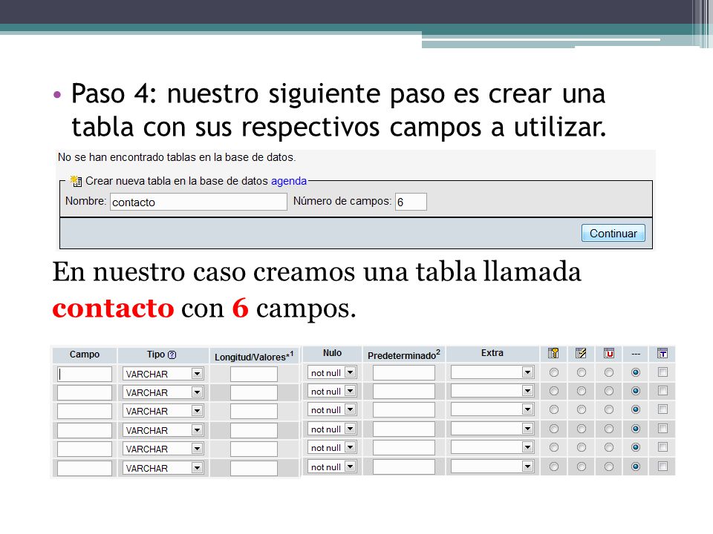Click the unique column header icon
713x534 pixels.
(608, 353)
